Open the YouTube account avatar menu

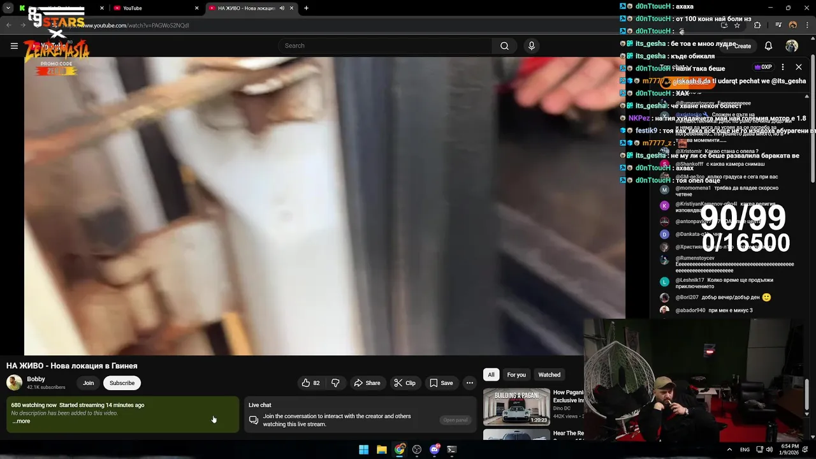[x=792, y=46]
